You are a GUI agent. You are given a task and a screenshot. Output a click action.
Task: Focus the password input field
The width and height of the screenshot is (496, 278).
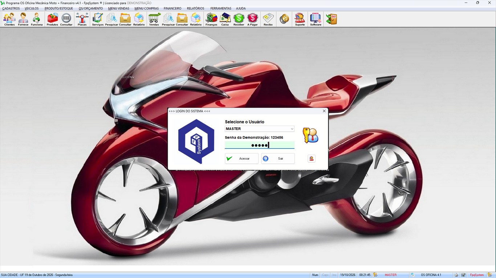tap(260, 145)
